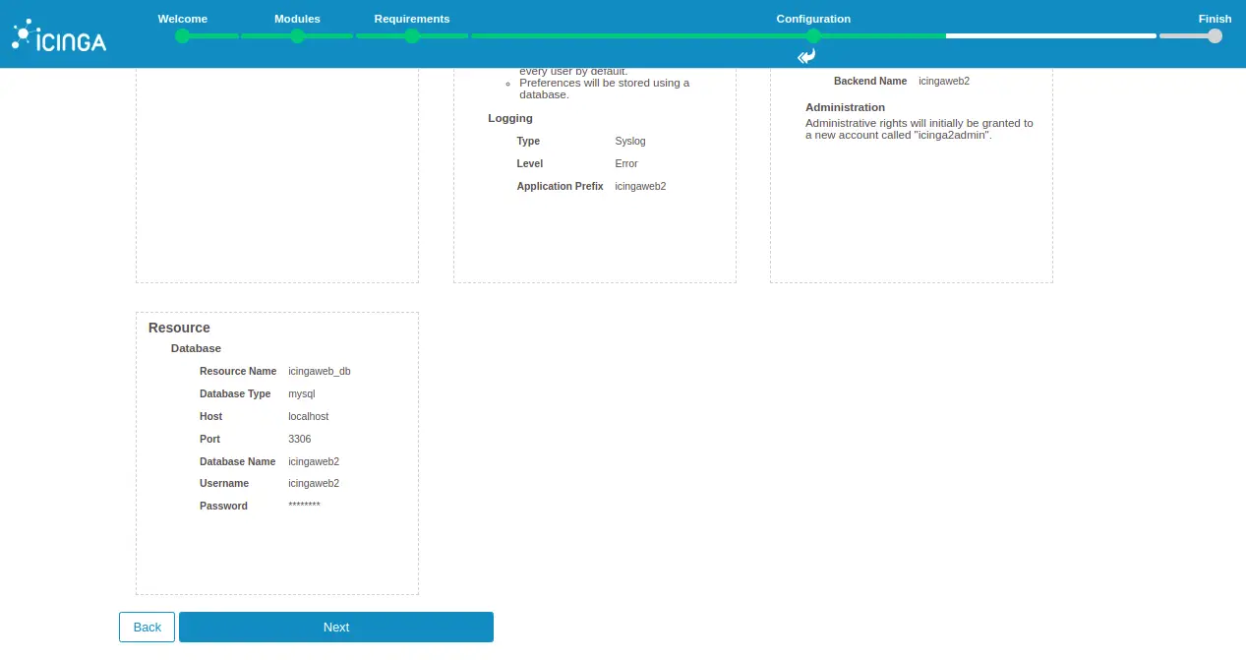
Task: Click the Database Name value icingaweb2
Action: click(x=314, y=461)
